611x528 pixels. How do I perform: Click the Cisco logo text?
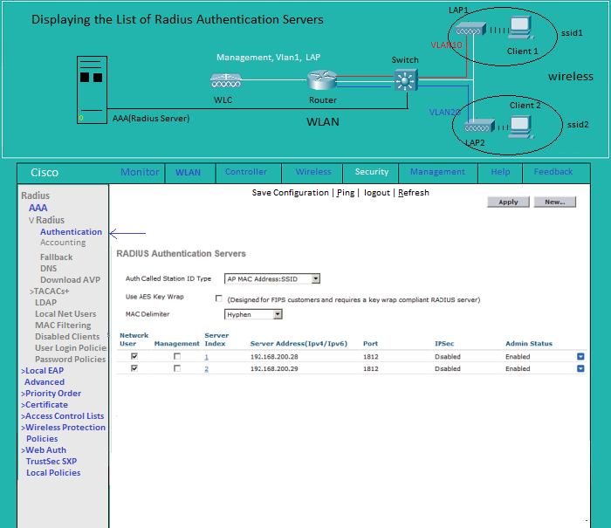(x=45, y=172)
